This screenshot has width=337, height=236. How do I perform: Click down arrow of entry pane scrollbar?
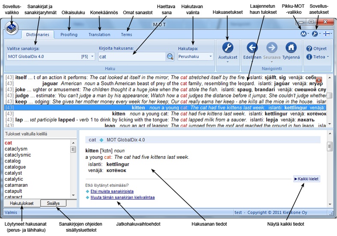[330, 204]
